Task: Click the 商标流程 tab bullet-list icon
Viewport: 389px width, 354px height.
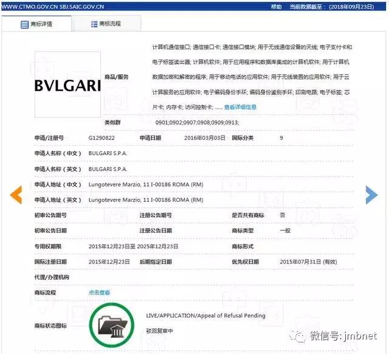Action: [x=94, y=24]
